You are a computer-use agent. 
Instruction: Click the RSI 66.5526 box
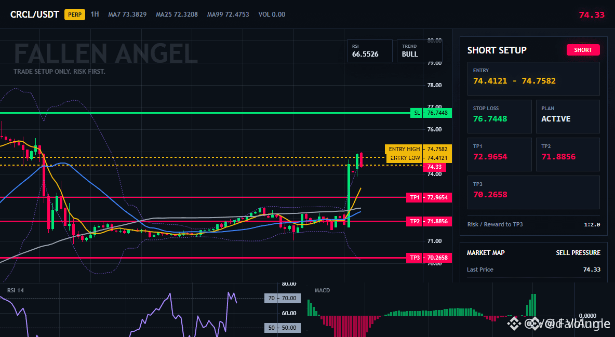[x=369, y=51]
